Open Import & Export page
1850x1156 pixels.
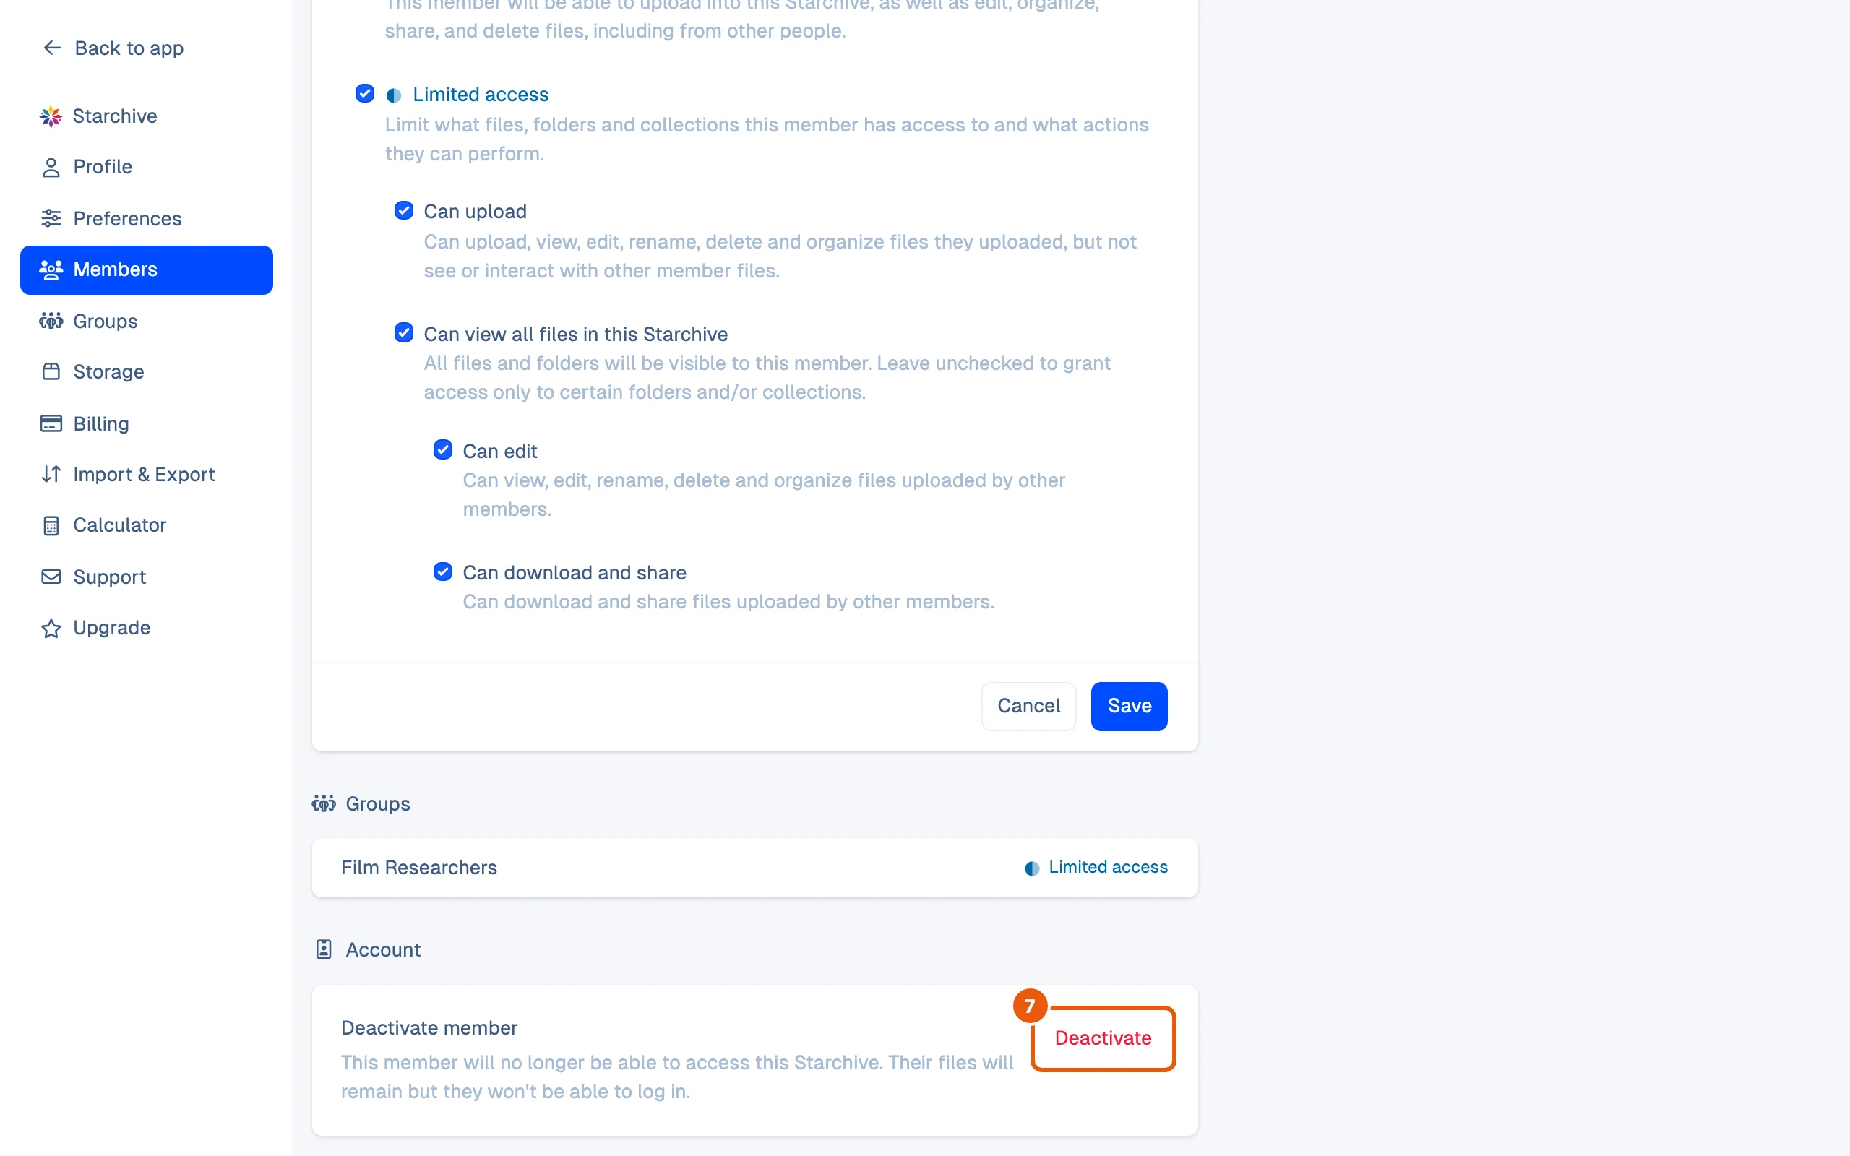tap(146, 475)
